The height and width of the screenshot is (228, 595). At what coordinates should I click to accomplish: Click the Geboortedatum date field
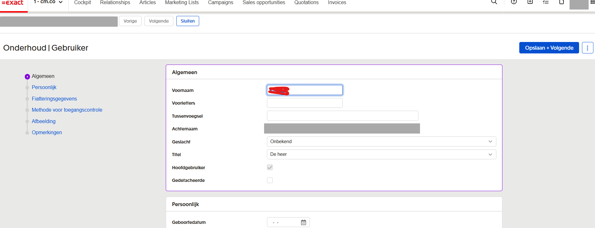[x=288, y=222]
